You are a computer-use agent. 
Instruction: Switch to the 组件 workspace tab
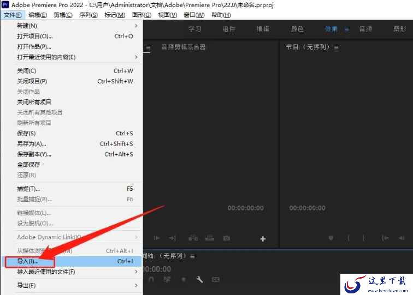(x=229, y=29)
